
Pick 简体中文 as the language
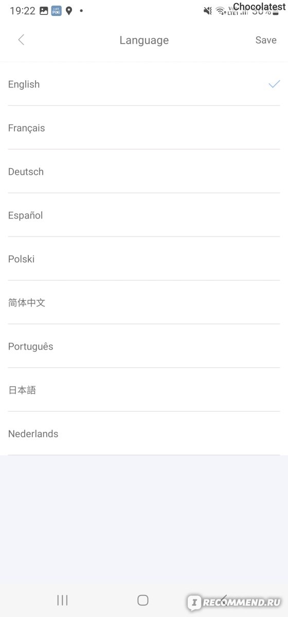coord(144,303)
